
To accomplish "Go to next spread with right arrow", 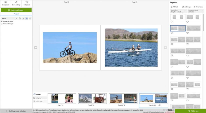I will pyautogui.click(x=165, y=48).
